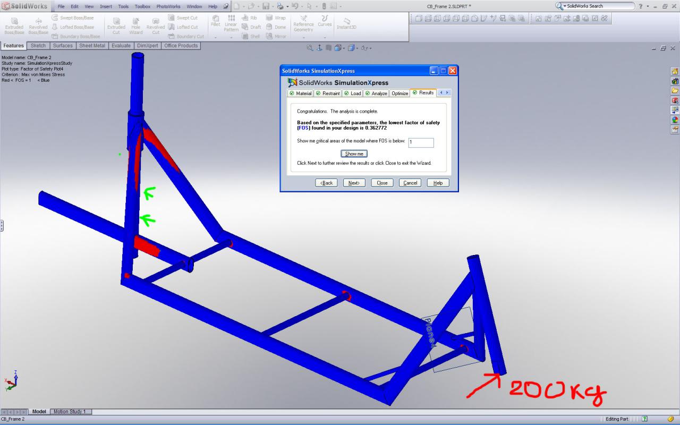680x425 pixels.
Task: Toggle Instant3D mode
Action: (346, 23)
